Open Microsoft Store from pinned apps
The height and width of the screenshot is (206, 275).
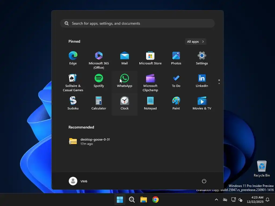(150, 58)
